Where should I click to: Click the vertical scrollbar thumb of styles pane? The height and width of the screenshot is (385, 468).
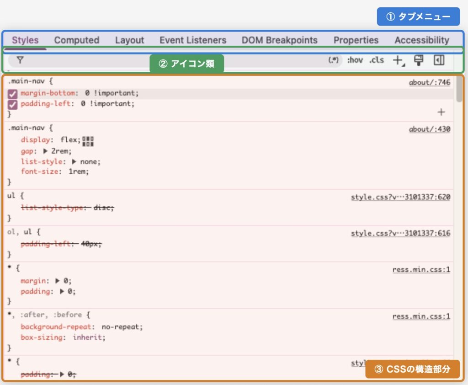[459, 89]
